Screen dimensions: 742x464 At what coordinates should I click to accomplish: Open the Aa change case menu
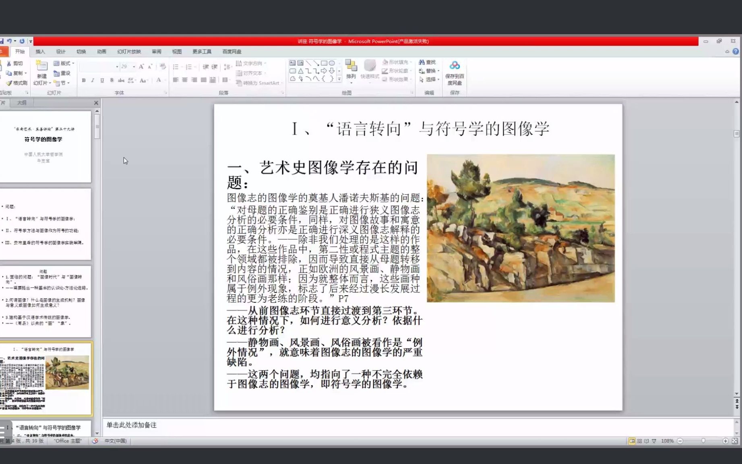point(144,80)
